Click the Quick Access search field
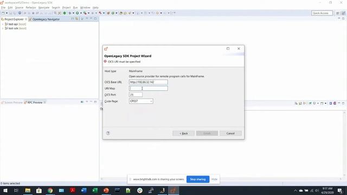 point(322,13)
